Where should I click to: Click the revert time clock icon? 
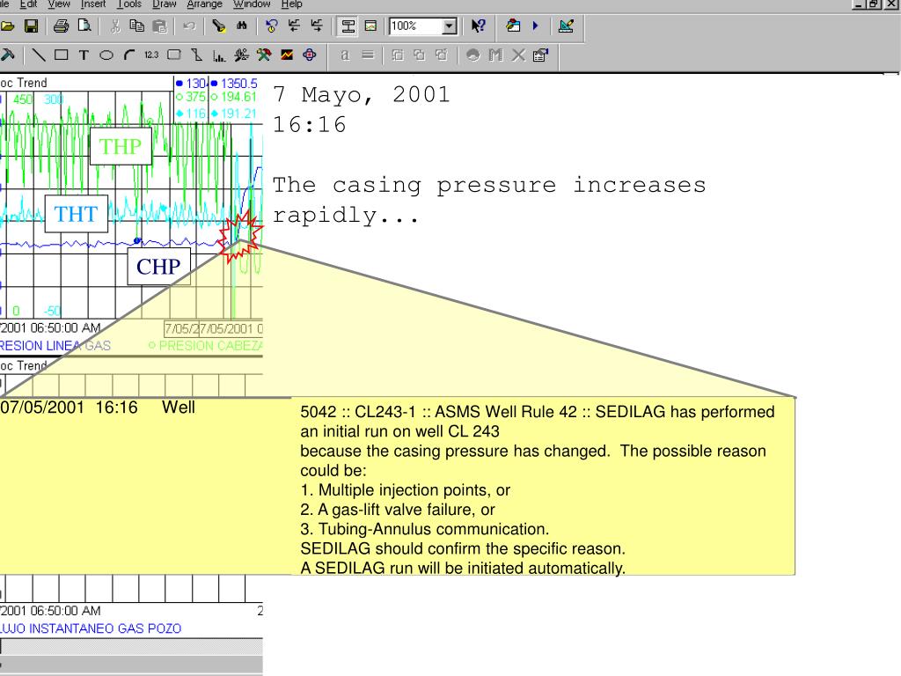pos(271,26)
